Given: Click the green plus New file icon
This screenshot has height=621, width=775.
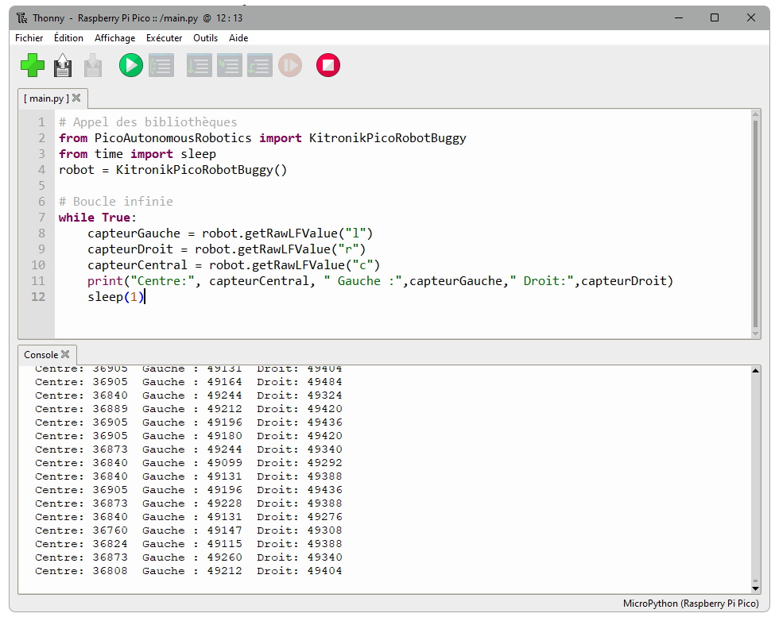Looking at the screenshot, I should (33, 65).
